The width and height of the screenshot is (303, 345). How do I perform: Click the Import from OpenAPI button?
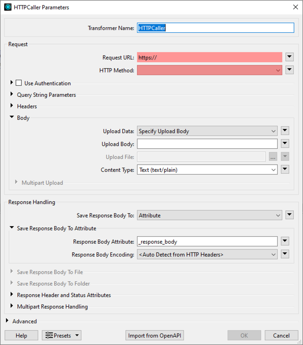pyautogui.click(x=154, y=335)
